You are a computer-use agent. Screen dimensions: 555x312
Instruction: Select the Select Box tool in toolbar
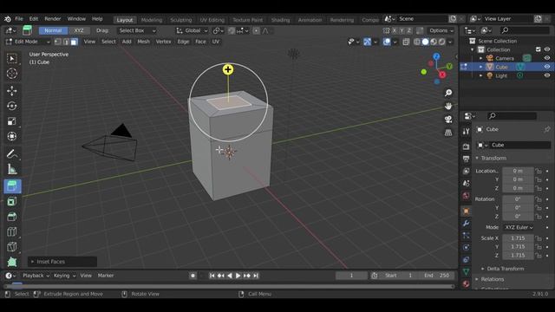tap(12, 58)
